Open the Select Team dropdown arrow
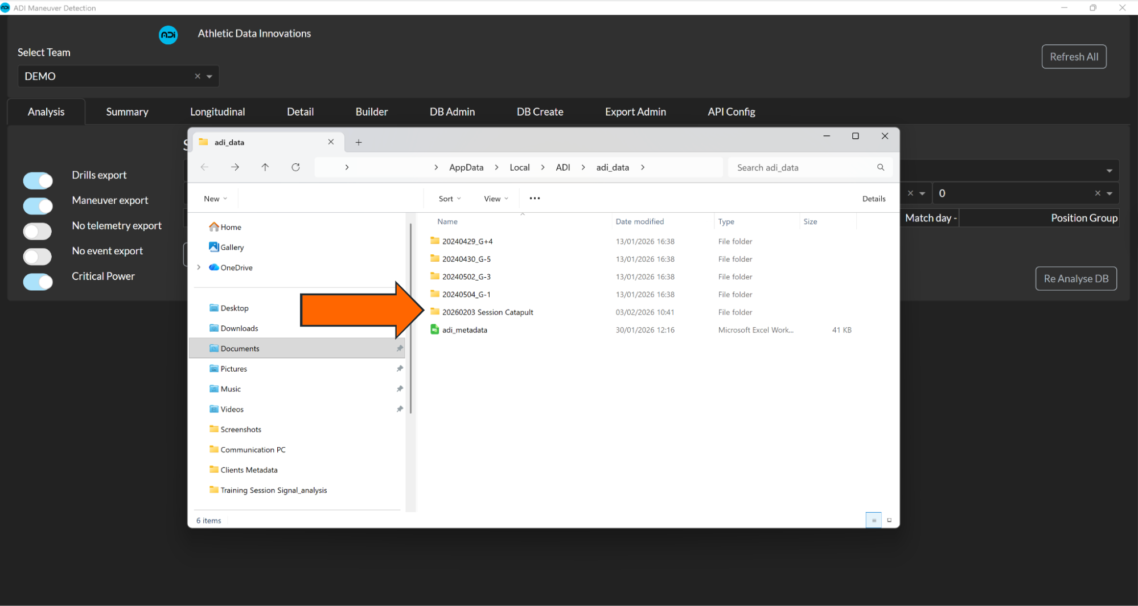Image resolution: width=1138 pixels, height=606 pixels. click(209, 76)
